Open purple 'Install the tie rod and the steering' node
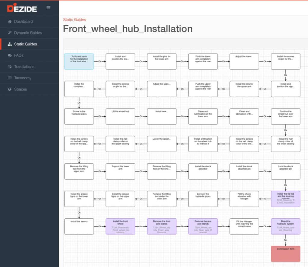 pos(286,199)
